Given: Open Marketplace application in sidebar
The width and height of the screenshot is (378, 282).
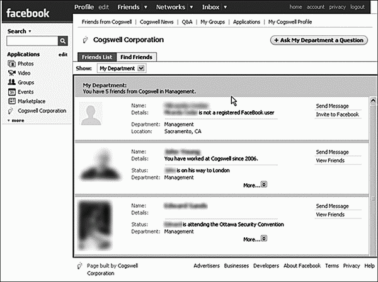Looking at the screenshot, I should tap(31, 101).
